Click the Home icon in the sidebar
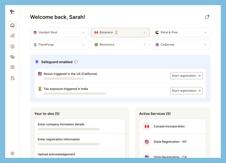The width and height of the screenshot is (226, 163). click(x=12, y=25)
